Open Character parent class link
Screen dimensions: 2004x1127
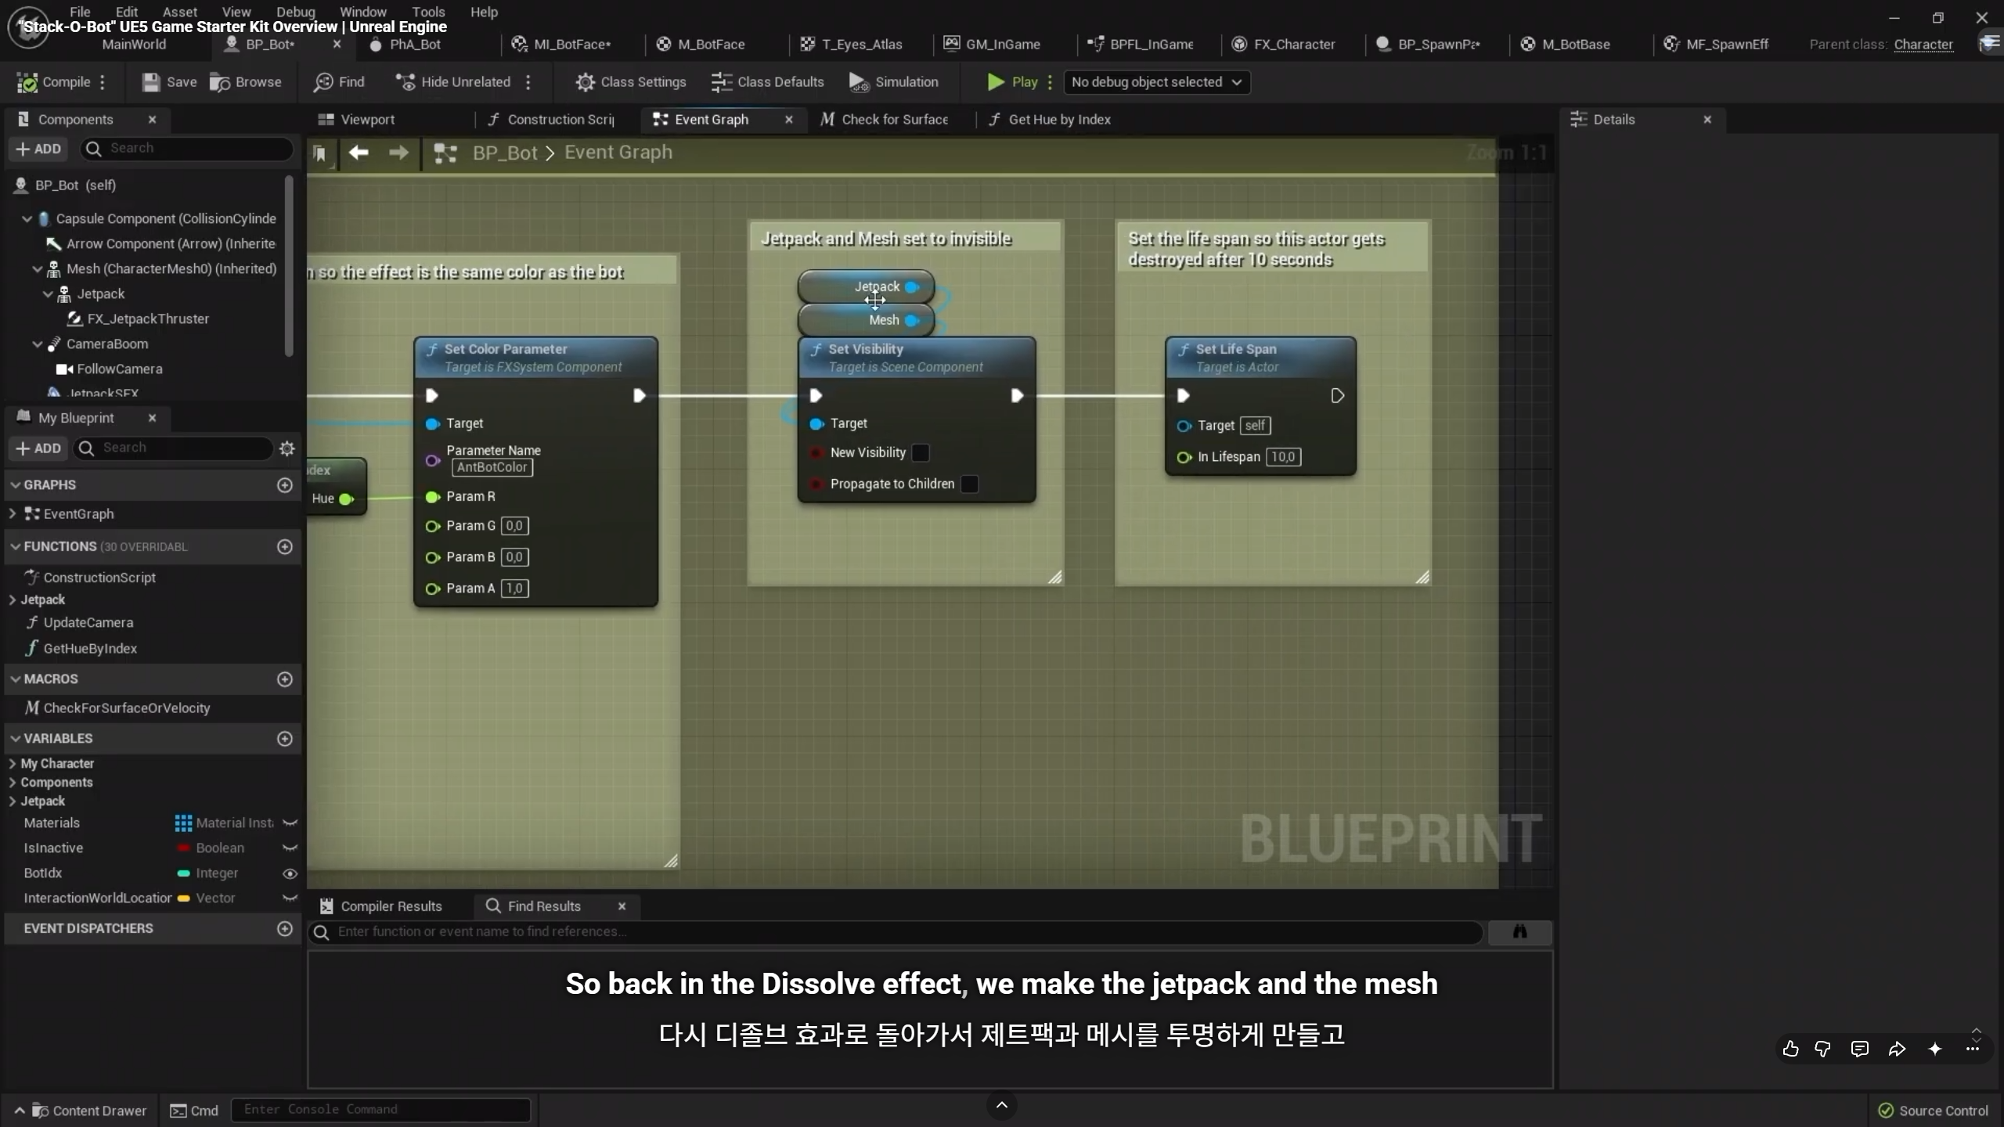pos(1923,45)
